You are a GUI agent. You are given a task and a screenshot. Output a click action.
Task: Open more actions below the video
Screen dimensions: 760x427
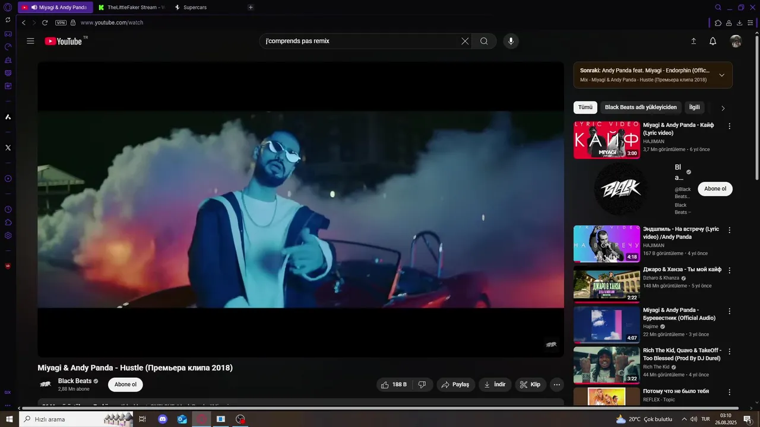click(x=557, y=384)
